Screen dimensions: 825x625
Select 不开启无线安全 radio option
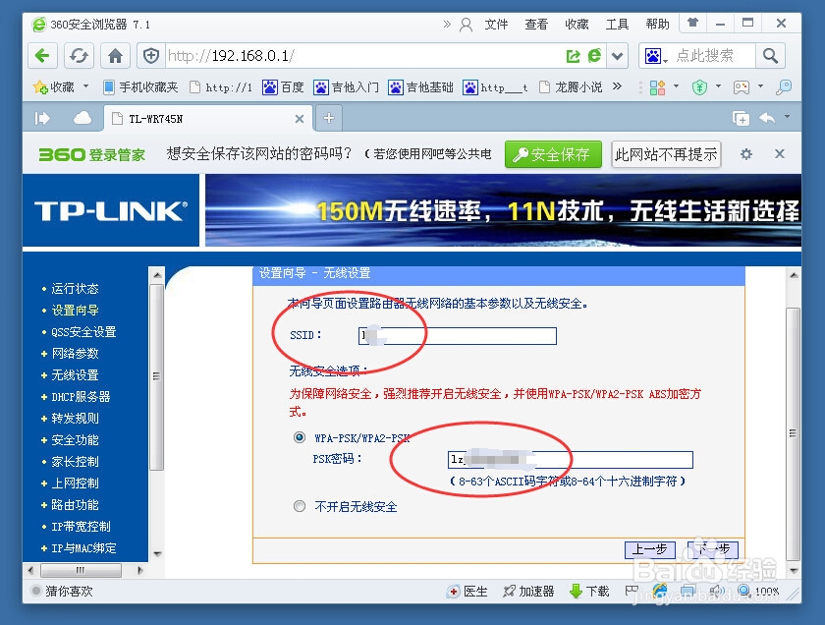tap(300, 506)
